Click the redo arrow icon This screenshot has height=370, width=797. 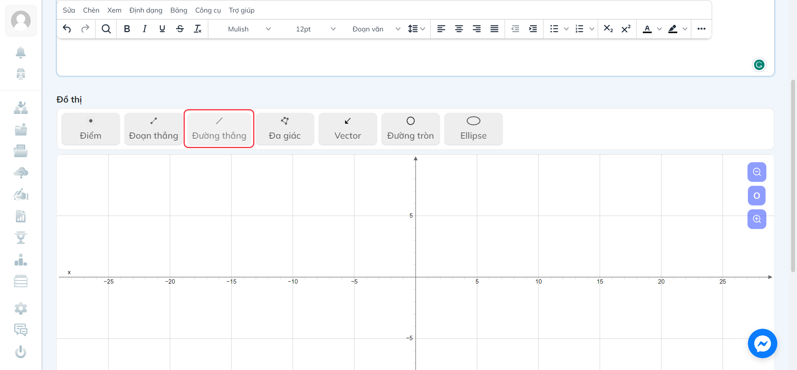[x=85, y=29]
